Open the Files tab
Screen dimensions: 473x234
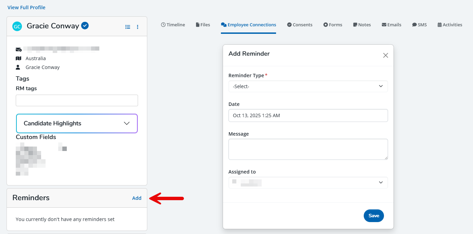tap(203, 25)
